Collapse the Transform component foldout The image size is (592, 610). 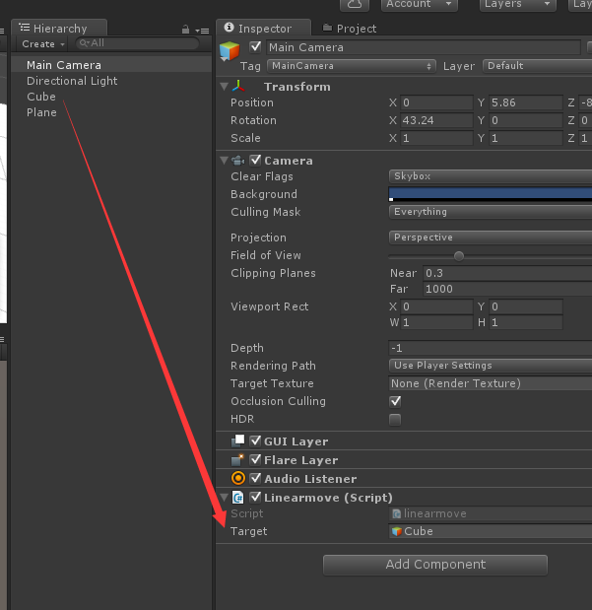click(224, 87)
